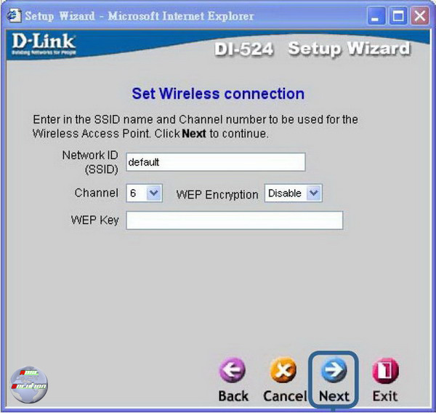
Task: Focus the WEP Key input box
Action: click(x=234, y=220)
